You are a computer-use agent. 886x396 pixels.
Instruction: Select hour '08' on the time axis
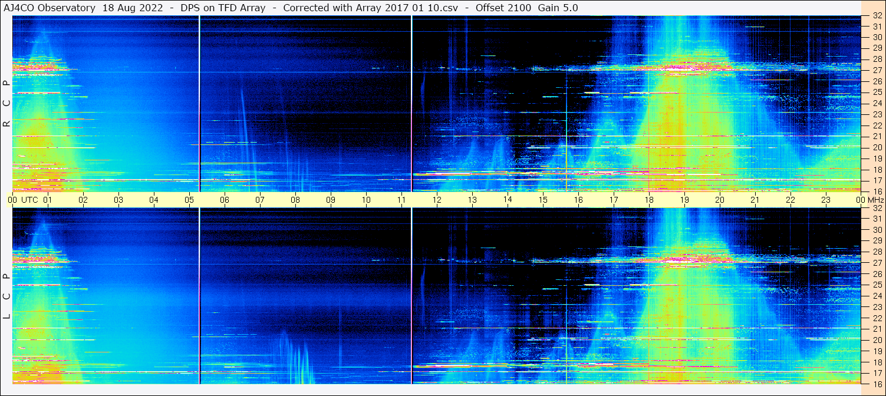[x=295, y=200]
